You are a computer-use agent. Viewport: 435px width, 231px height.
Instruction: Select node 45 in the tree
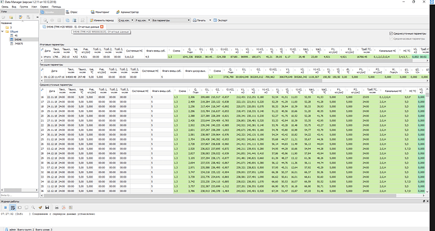pyautogui.click(x=16, y=35)
